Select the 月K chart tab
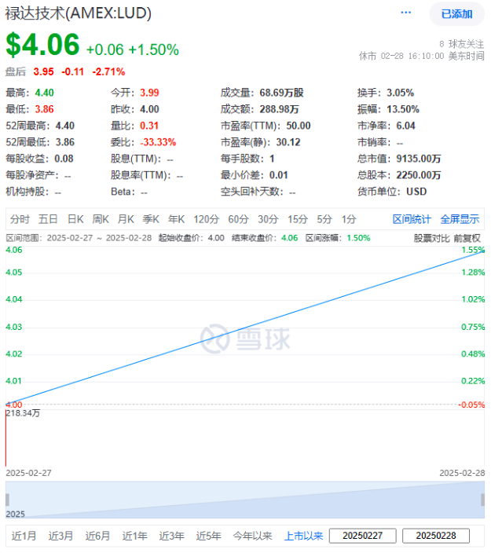The height and width of the screenshot is (553, 491). [x=126, y=219]
